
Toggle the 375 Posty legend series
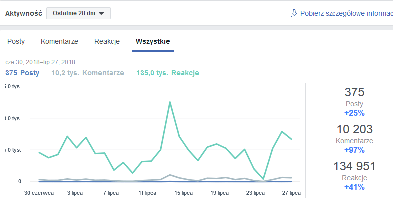coord(22,73)
